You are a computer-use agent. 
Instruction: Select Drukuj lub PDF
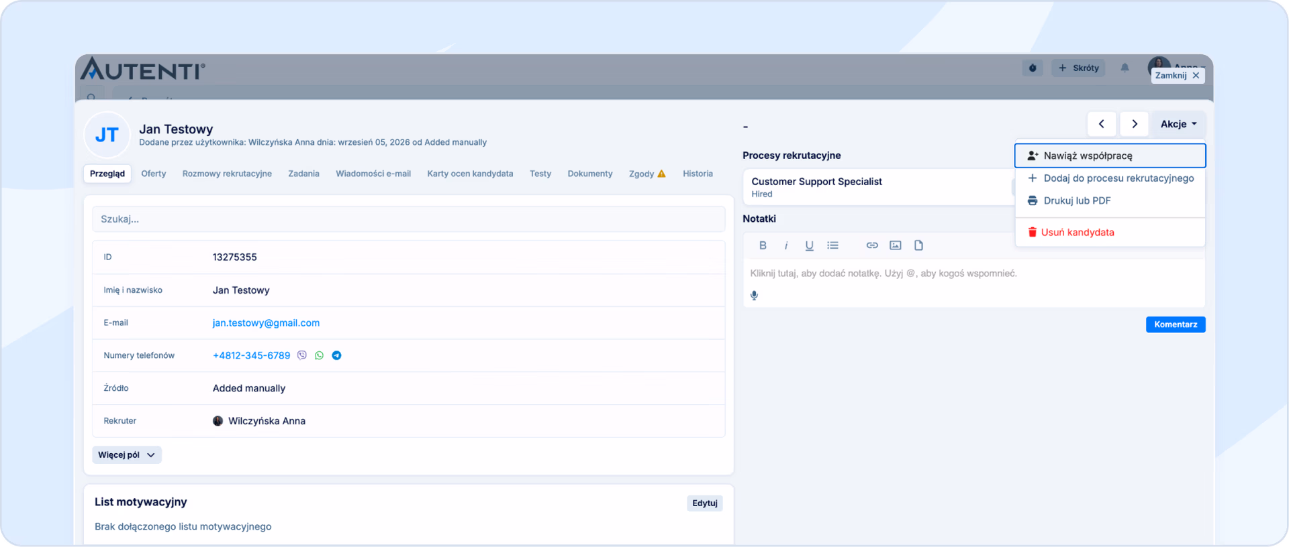tap(1110, 200)
